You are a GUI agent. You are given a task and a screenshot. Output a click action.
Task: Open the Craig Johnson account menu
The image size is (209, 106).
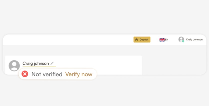pos(190,39)
